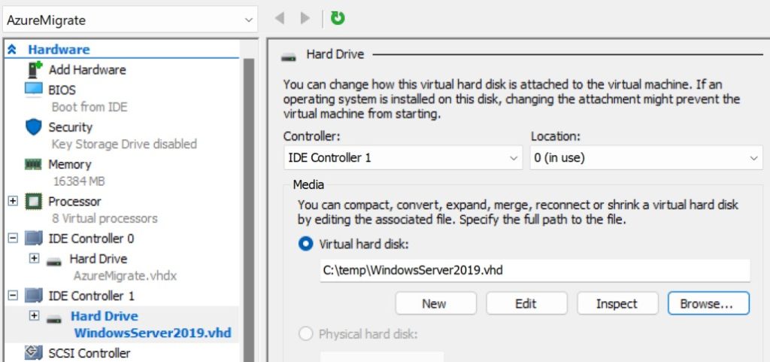Select the Add Hardware icon
Viewport: 770px width, 362px height.
click(34, 70)
